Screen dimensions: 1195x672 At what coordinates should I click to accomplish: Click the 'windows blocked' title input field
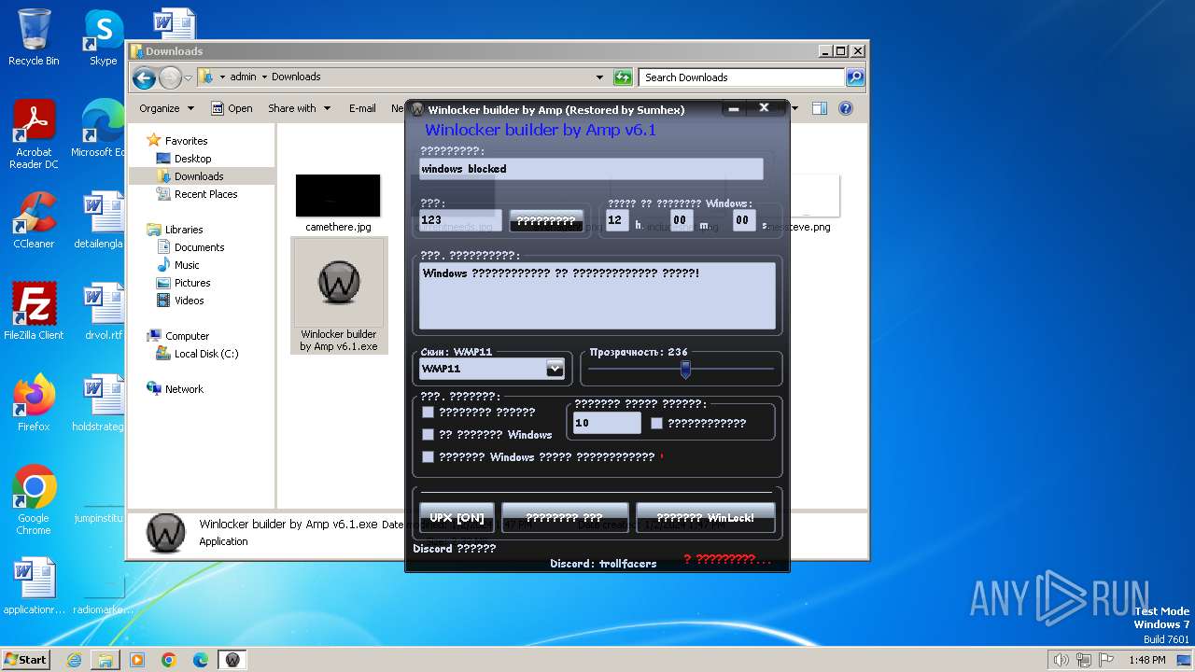590,169
